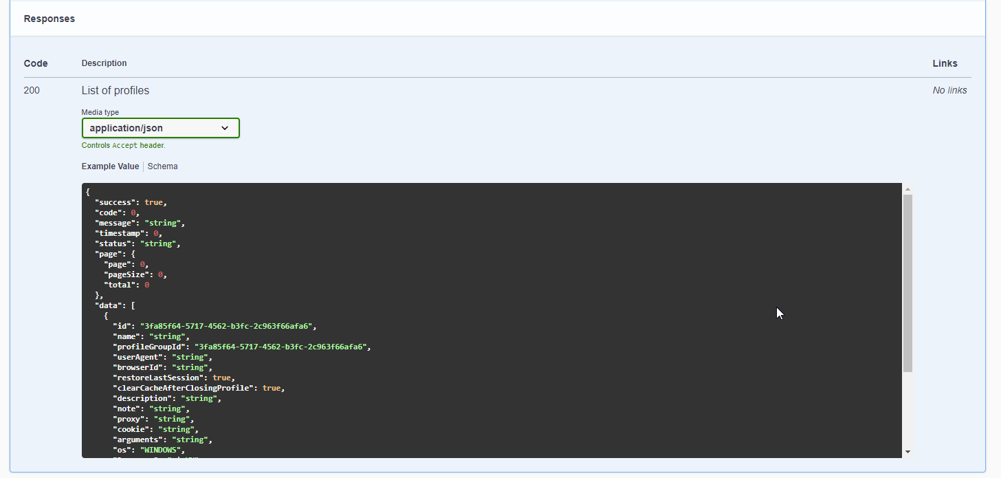1001x478 pixels.
Task: Switch to the Schema tab
Action: pyautogui.click(x=162, y=166)
